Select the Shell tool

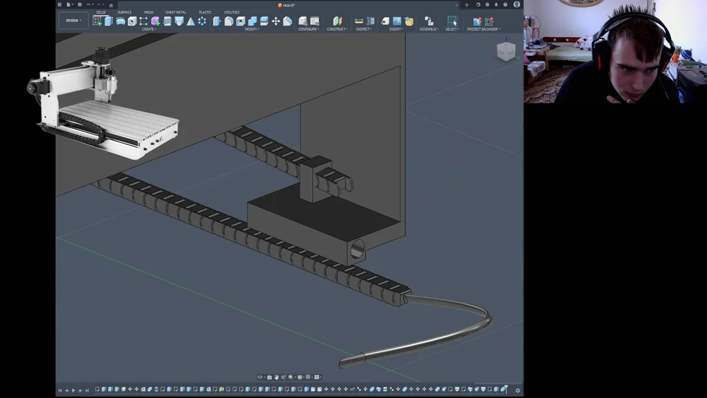240,21
